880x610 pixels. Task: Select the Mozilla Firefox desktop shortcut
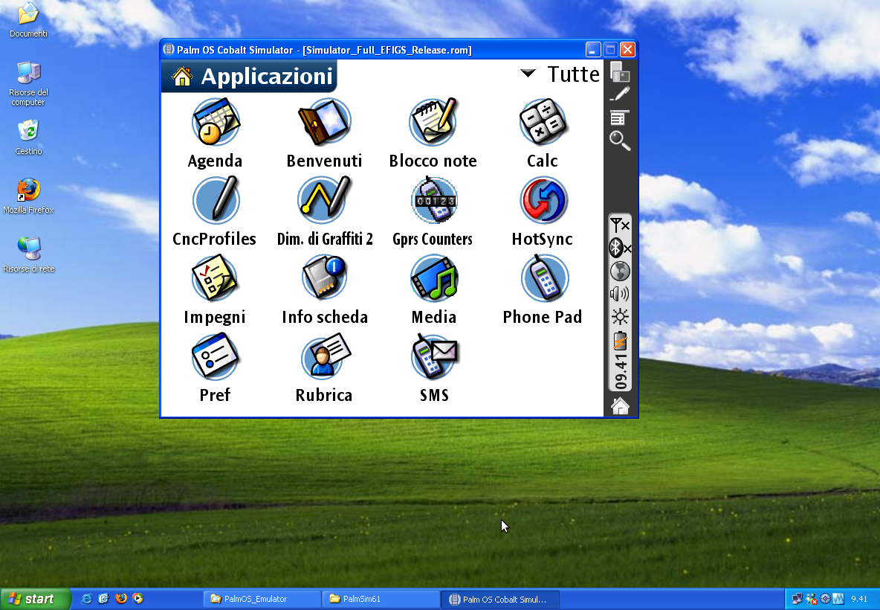[x=29, y=196]
